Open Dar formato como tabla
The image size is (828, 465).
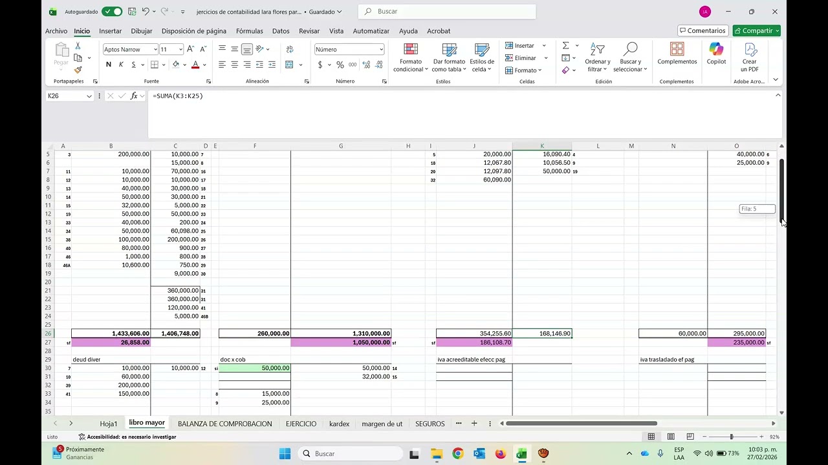(448, 58)
